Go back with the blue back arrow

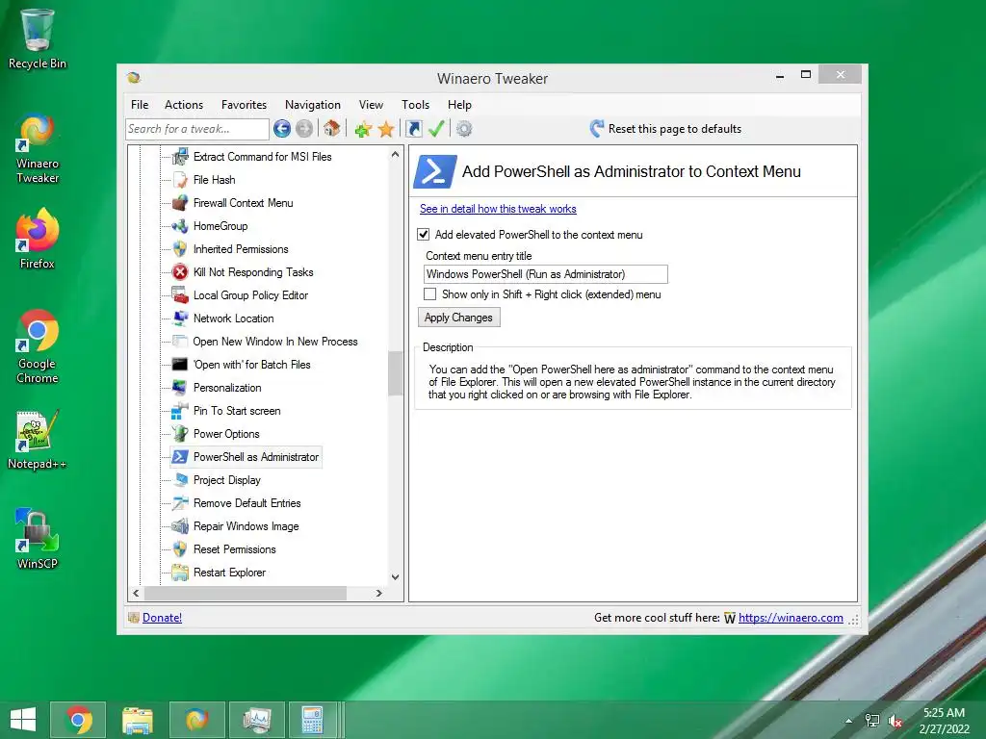282,129
